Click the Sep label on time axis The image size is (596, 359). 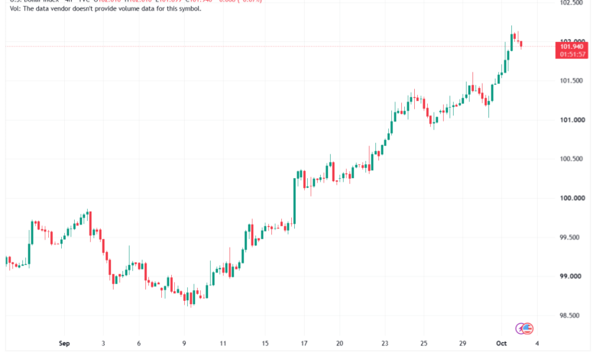[64, 344]
